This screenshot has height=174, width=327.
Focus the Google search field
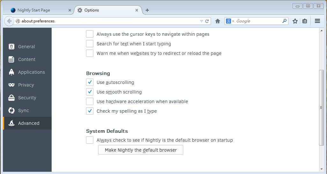click(258, 21)
